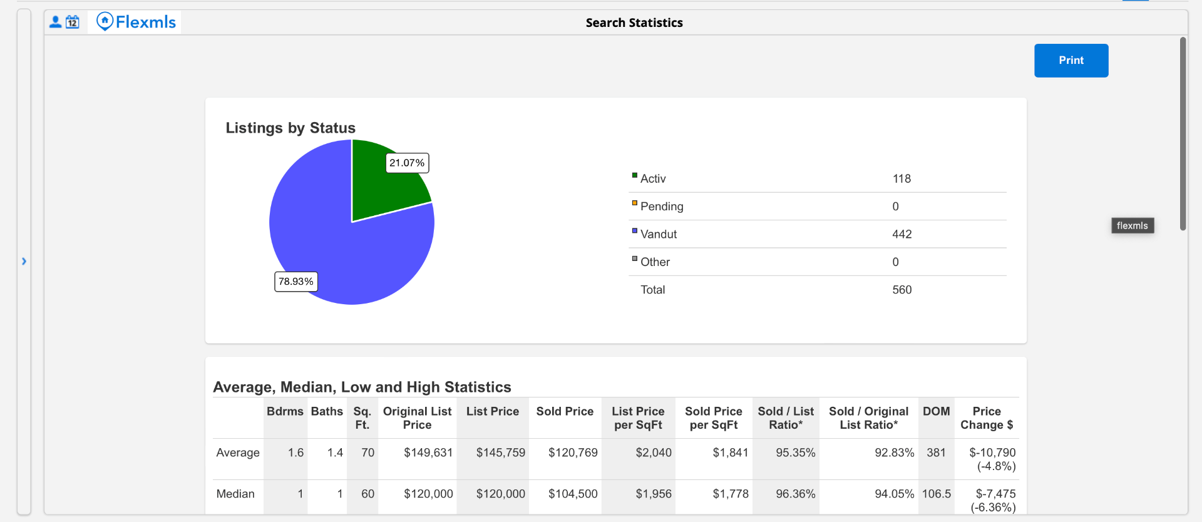Viewport: 1202px width, 522px height.
Task: Click the Print button
Action: [1071, 60]
